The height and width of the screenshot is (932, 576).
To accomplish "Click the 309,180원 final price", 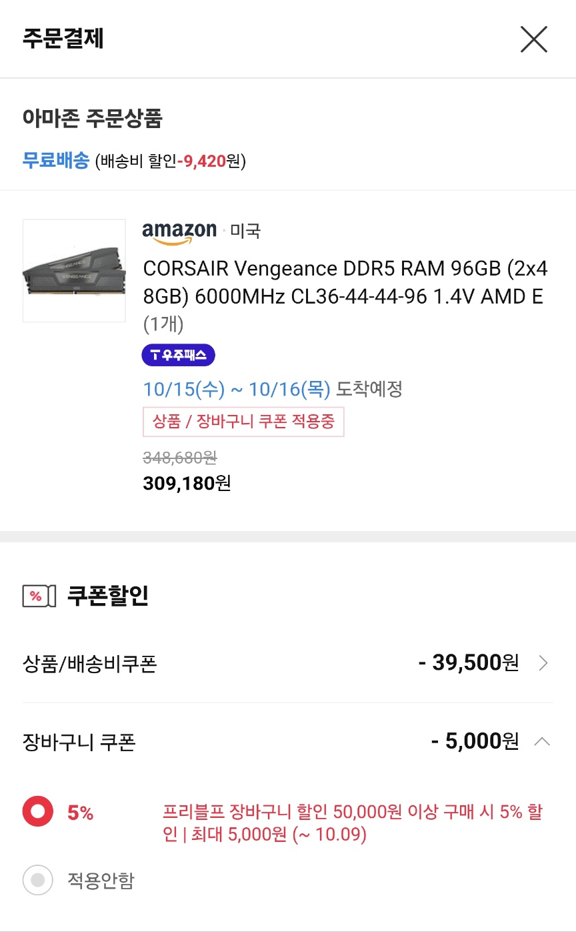I will click(187, 483).
